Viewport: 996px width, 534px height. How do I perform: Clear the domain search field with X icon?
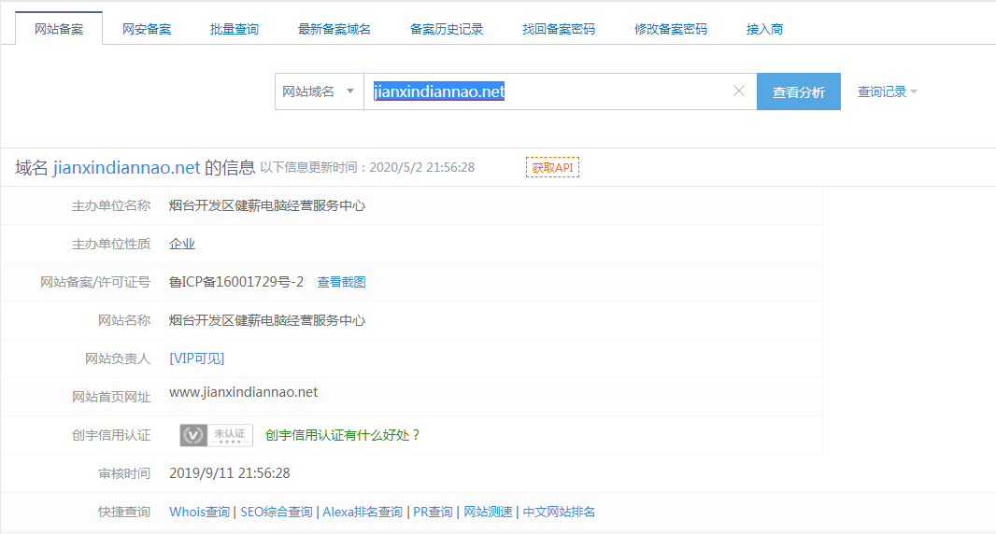(x=738, y=91)
